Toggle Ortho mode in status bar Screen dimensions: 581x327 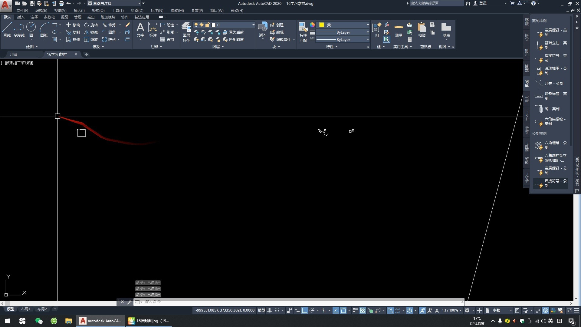(304, 310)
